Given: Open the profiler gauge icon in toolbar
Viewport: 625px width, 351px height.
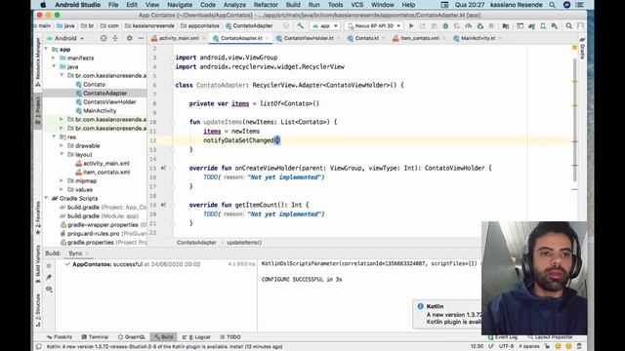Looking at the screenshot, I should point(469,26).
